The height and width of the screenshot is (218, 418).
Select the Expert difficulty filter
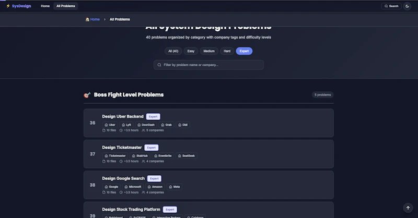coord(244,51)
